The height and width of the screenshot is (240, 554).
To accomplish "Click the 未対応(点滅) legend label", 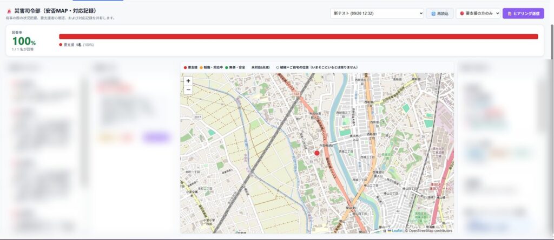I will 260,67.
